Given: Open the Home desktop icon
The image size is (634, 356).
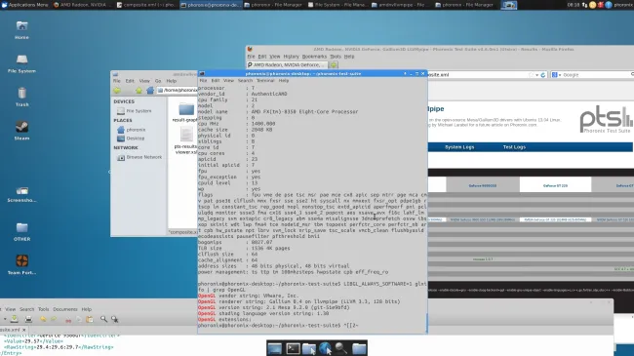Looking at the screenshot, I should (21, 29).
